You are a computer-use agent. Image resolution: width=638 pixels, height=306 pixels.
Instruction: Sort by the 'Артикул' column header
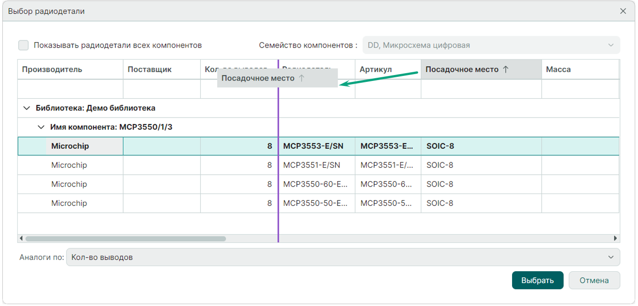(x=376, y=70)
